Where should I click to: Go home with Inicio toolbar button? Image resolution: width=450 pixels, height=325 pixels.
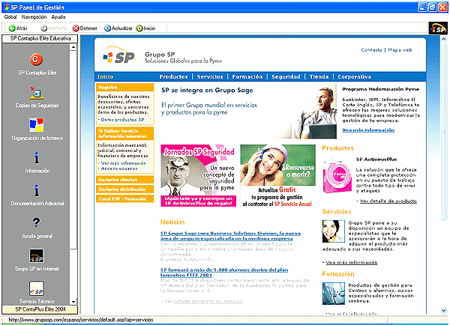point(145,28)
